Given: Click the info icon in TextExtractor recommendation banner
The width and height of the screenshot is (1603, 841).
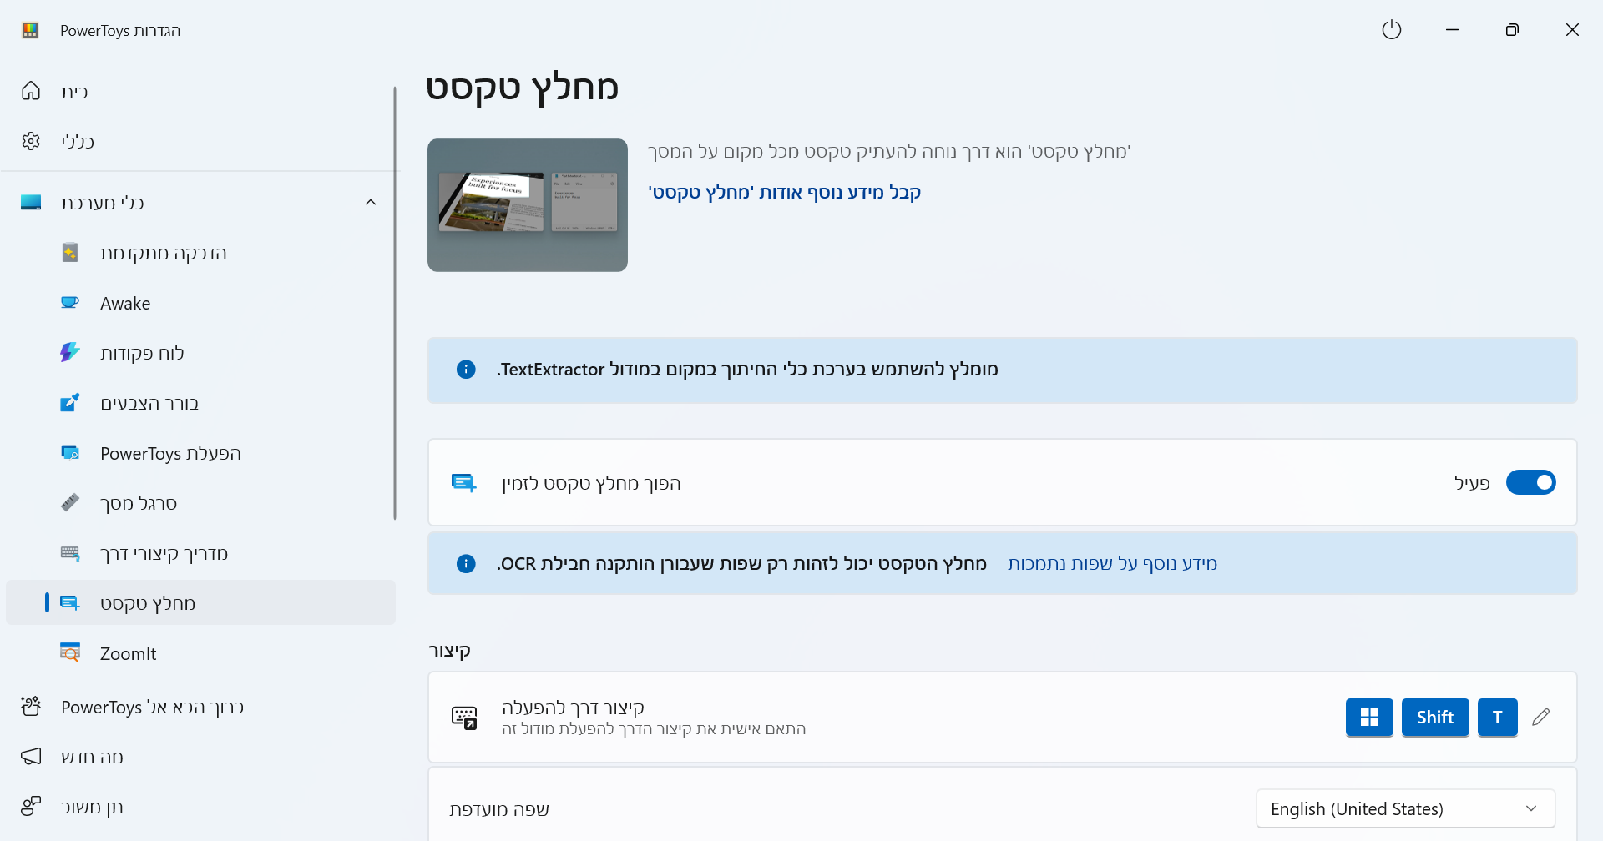Looking at the screenshot, I should coord(466,369).
